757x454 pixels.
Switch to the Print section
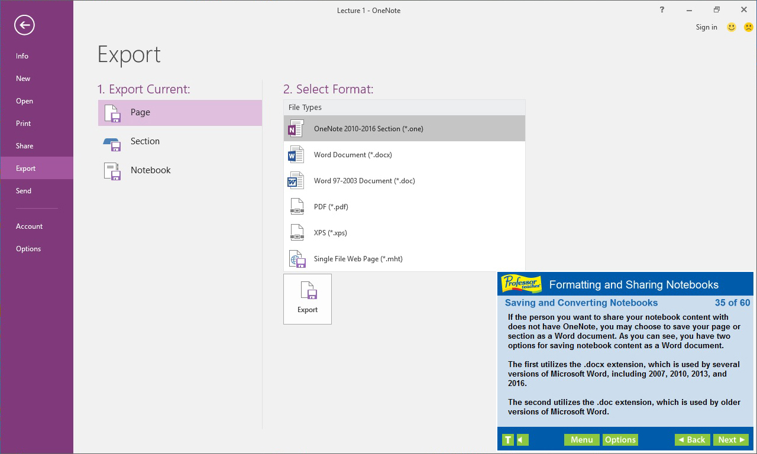tap(23, 123)
